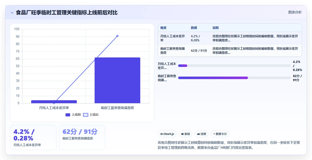Image resolution: width=312 pixels, height=160 pixels.
Task: Click the line point at value 0
Action: click(x=54, y=103)
